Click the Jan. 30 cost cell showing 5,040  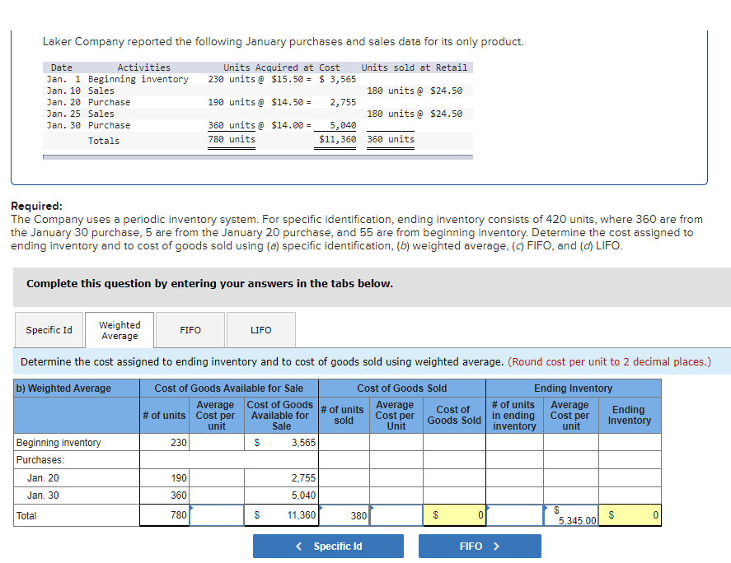click(280, 495)
